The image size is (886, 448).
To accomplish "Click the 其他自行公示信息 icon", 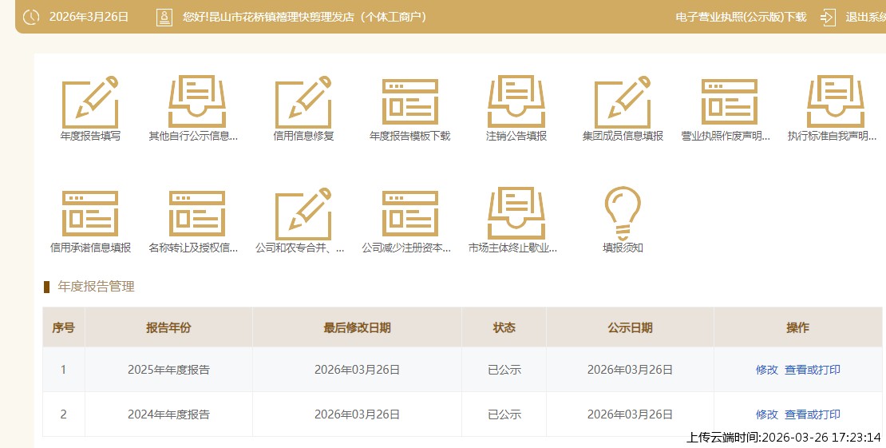I will [x=196, y=102].
